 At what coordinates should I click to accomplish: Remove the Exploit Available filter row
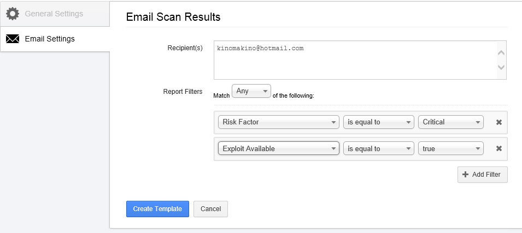tap(498, 148)
